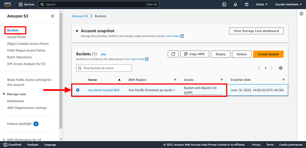Sort by Creation date column

point(284,80)
